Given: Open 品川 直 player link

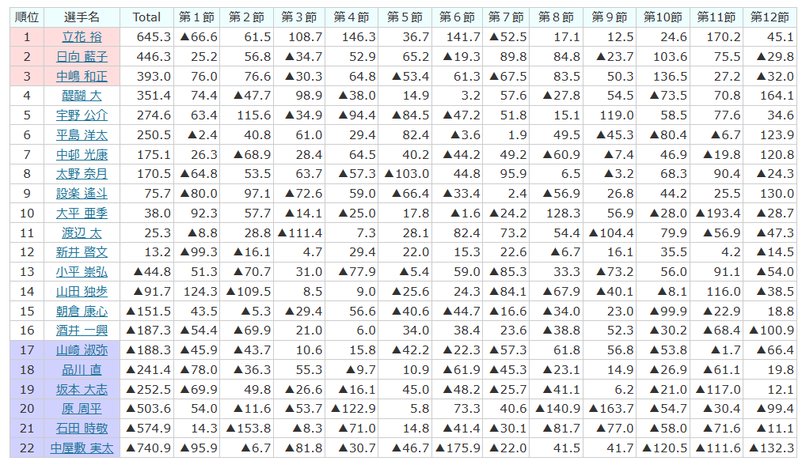Looking at the screenshot, I should tap(82, 370).
